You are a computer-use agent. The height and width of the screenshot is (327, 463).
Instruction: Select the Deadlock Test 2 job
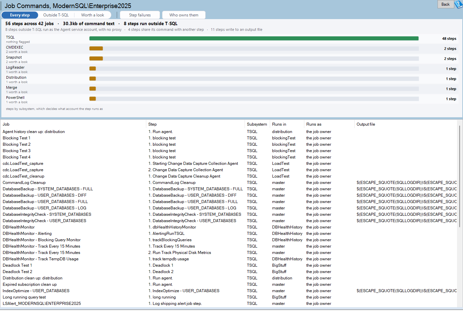pyautogui.click(x=17, y=272)
